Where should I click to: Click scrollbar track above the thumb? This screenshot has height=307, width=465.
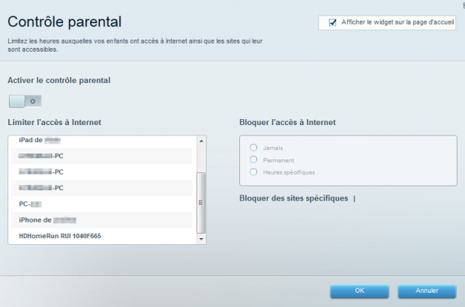coord(200,158)
